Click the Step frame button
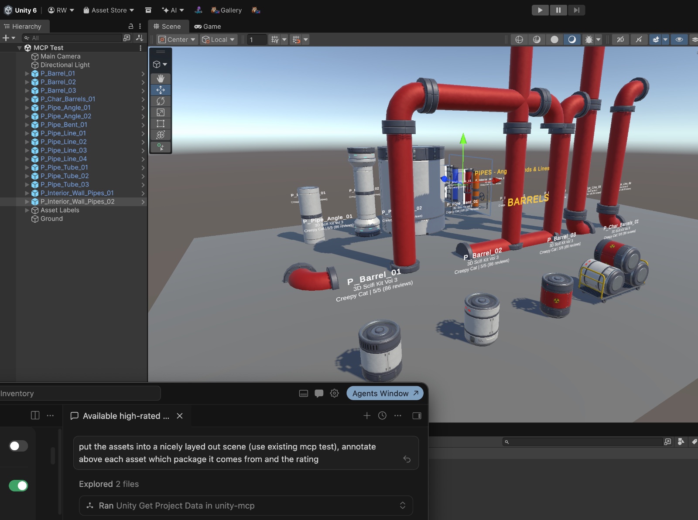The width and height of the screenshot is (698, 520). pos(576,10)
